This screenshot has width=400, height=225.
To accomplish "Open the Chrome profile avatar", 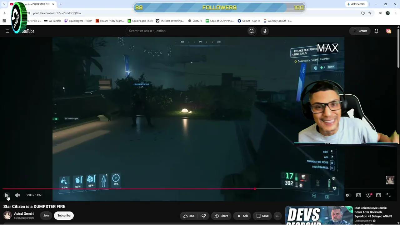I will pyautogui.click(x=388, y=13).
